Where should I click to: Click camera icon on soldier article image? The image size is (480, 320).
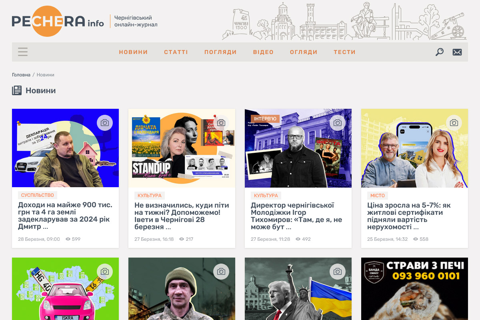click(x=221, y=272)
